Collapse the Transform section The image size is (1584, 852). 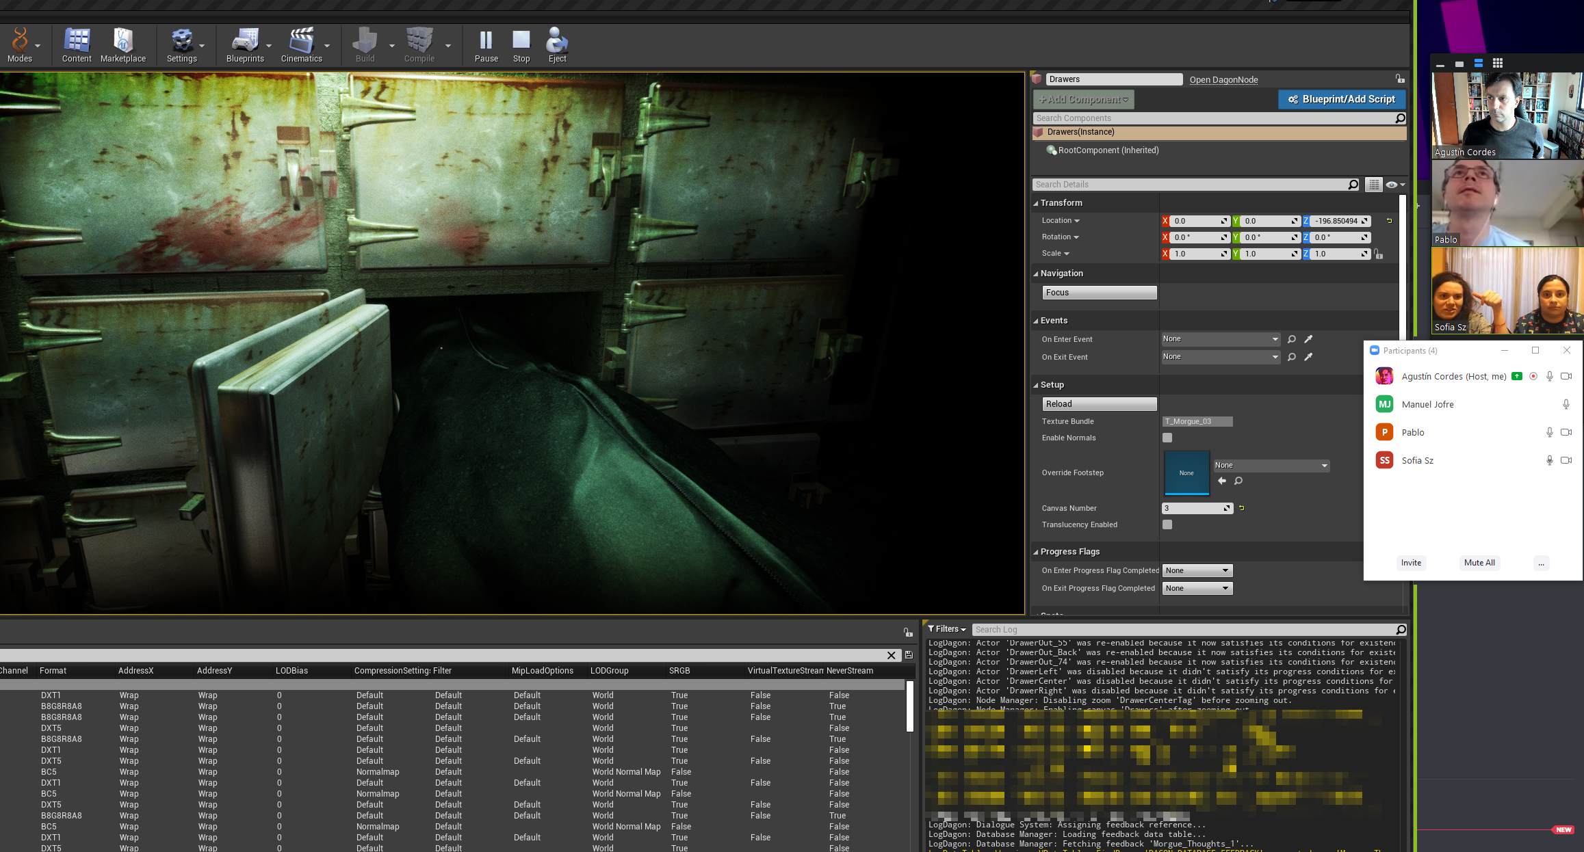pyautogui.click(x=1036, y=203)
